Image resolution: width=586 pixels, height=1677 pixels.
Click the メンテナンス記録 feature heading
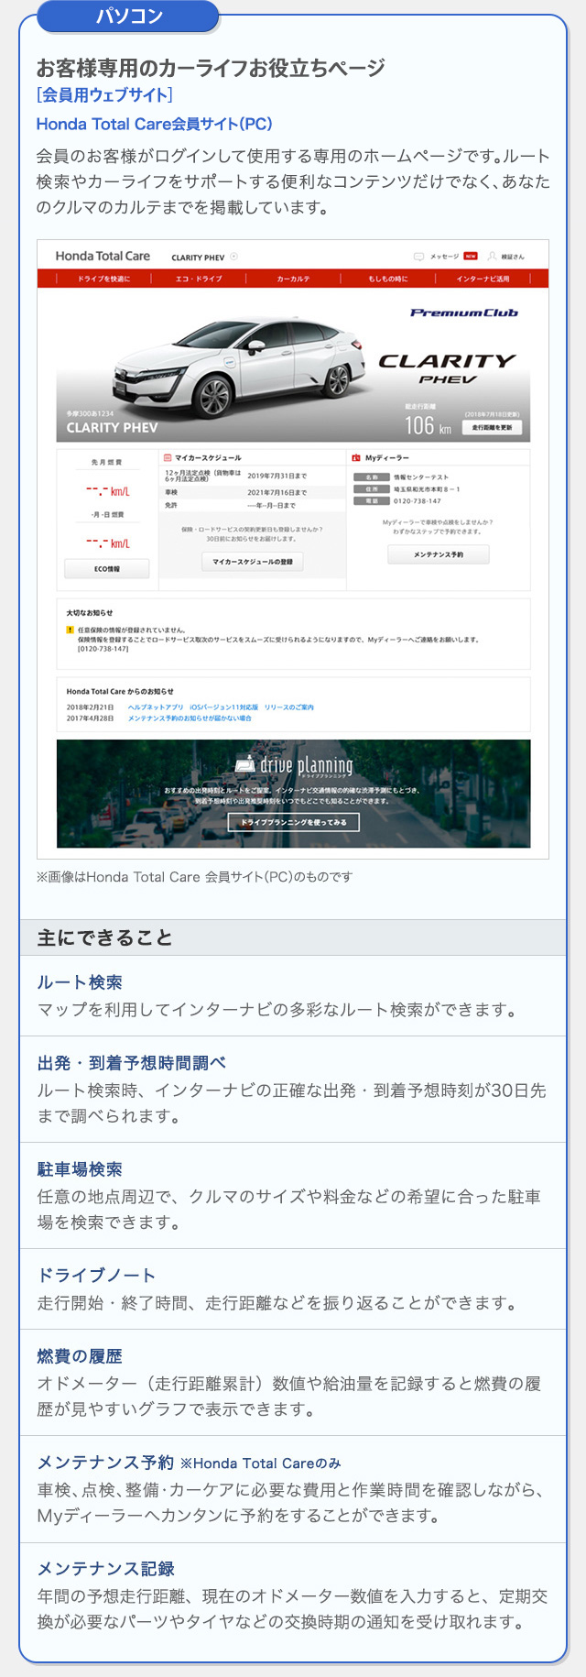click(106, 1568)
